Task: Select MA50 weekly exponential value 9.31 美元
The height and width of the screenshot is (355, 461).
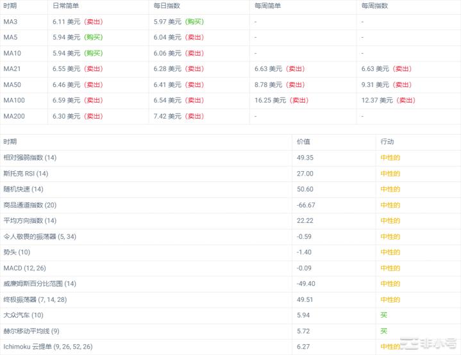Action: point(375,85)
